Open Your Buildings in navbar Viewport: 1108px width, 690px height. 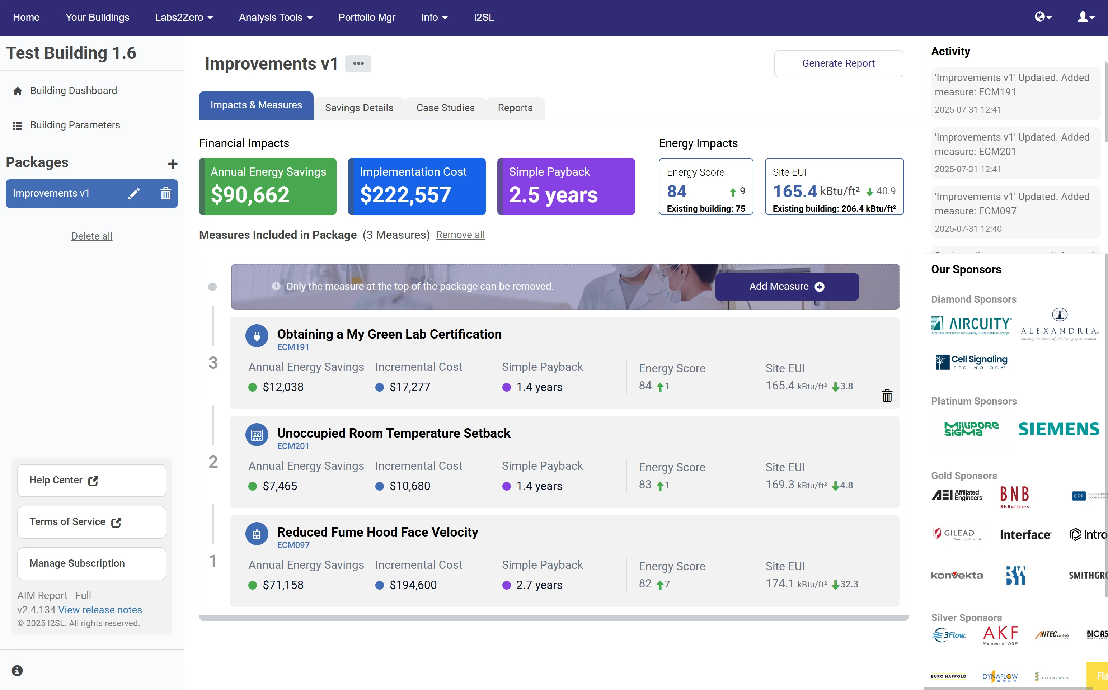point(97,17)
